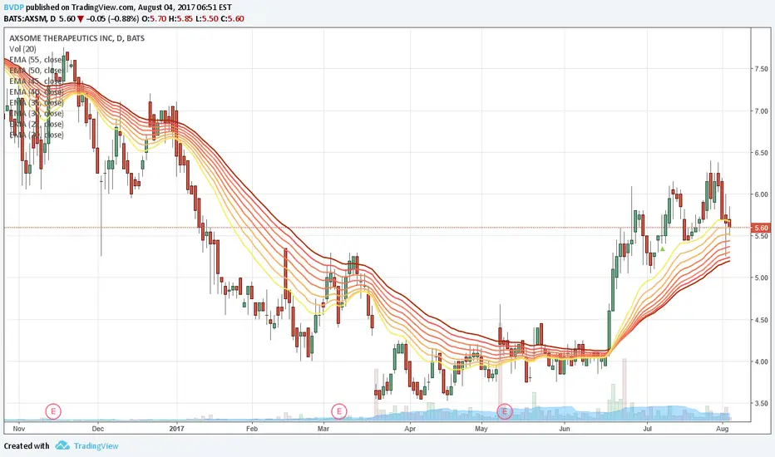Click the 6.50 price axis label
The height and width of the screenshot is (457, 775).
762,153
